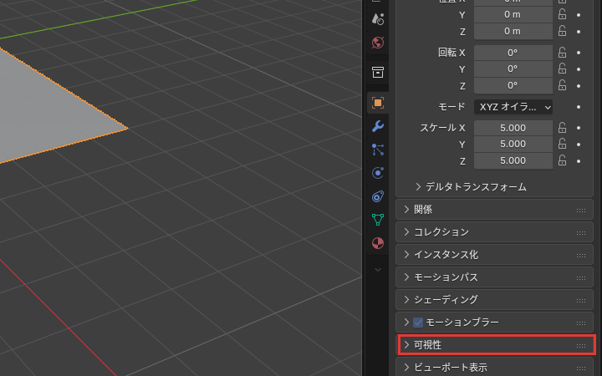Open the World properties tab

(378, 43)
